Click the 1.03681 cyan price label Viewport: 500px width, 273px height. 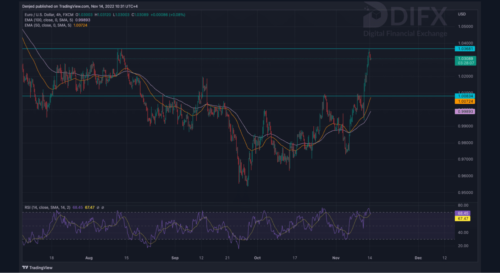pos(465,49)
